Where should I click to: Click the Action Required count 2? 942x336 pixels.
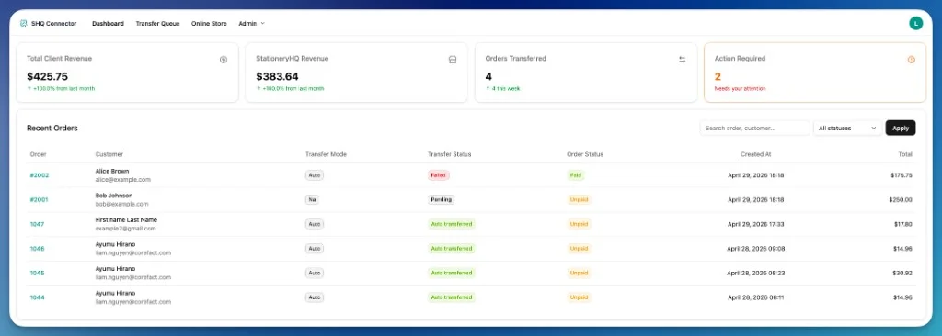(718, 76)
